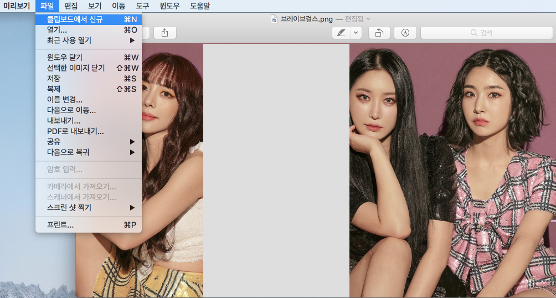Expand the 다음으로 복귀 submenu
The image size is (556, 298).
pyautogui.click(x=89, y=152)
